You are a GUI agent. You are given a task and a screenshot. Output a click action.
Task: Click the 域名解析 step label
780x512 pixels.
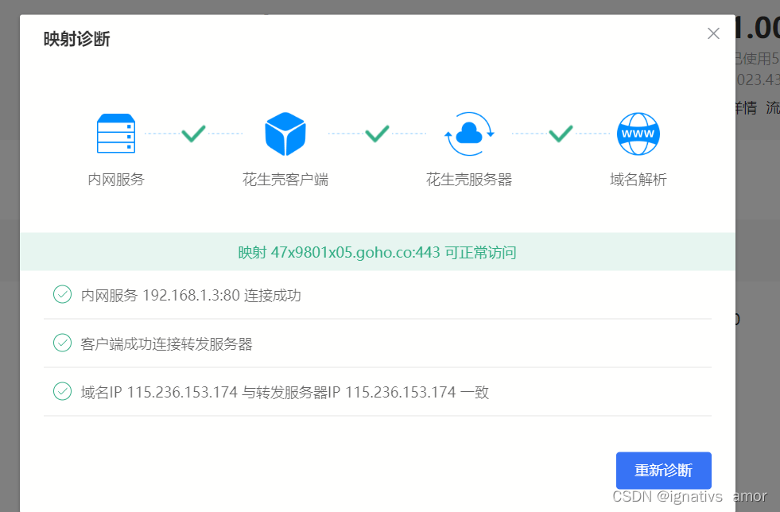(638, 179)
